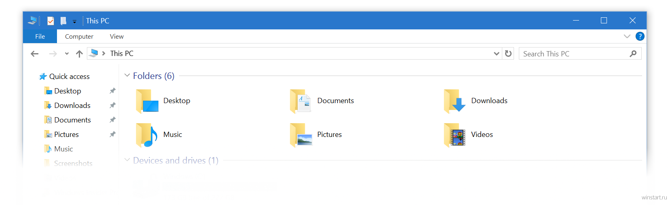
Task: Click the Search This PC field
Action: pos(574,54)
